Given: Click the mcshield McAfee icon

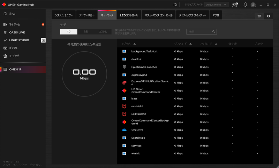Looking at the screenshot, I should [125, 107].
